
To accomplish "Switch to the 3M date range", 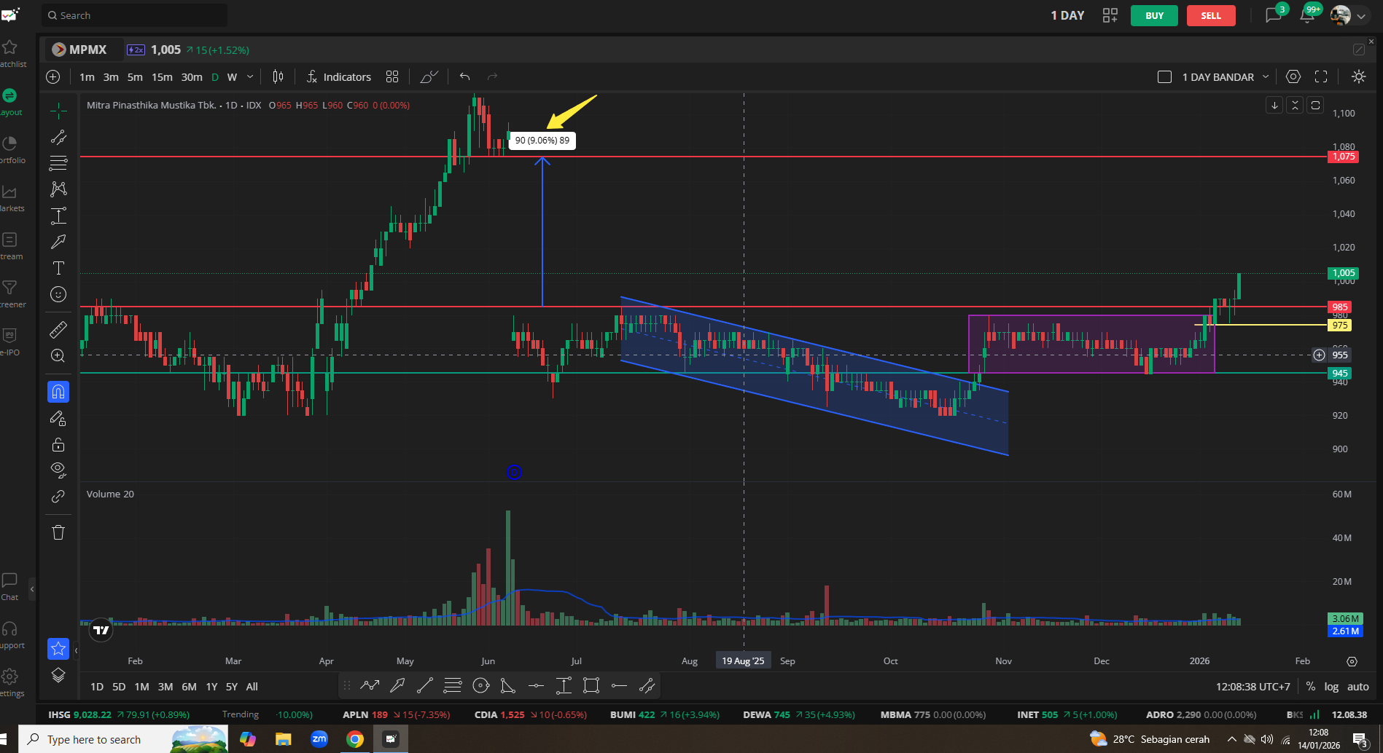I will (165, 687).
